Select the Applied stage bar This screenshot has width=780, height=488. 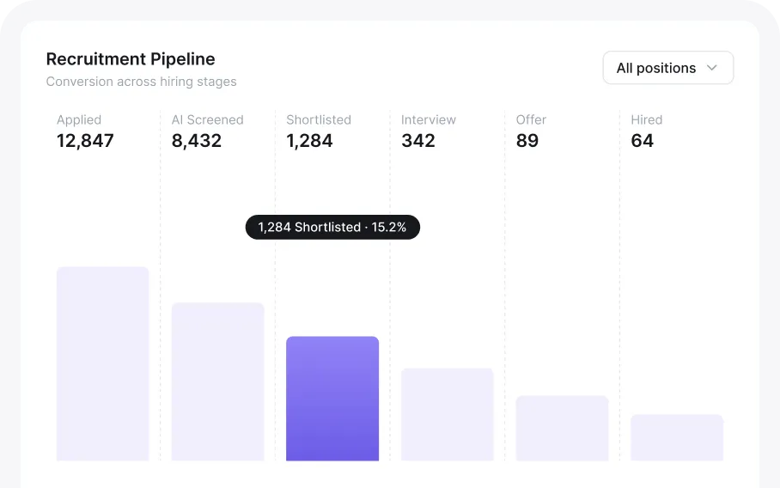(102, 363)
